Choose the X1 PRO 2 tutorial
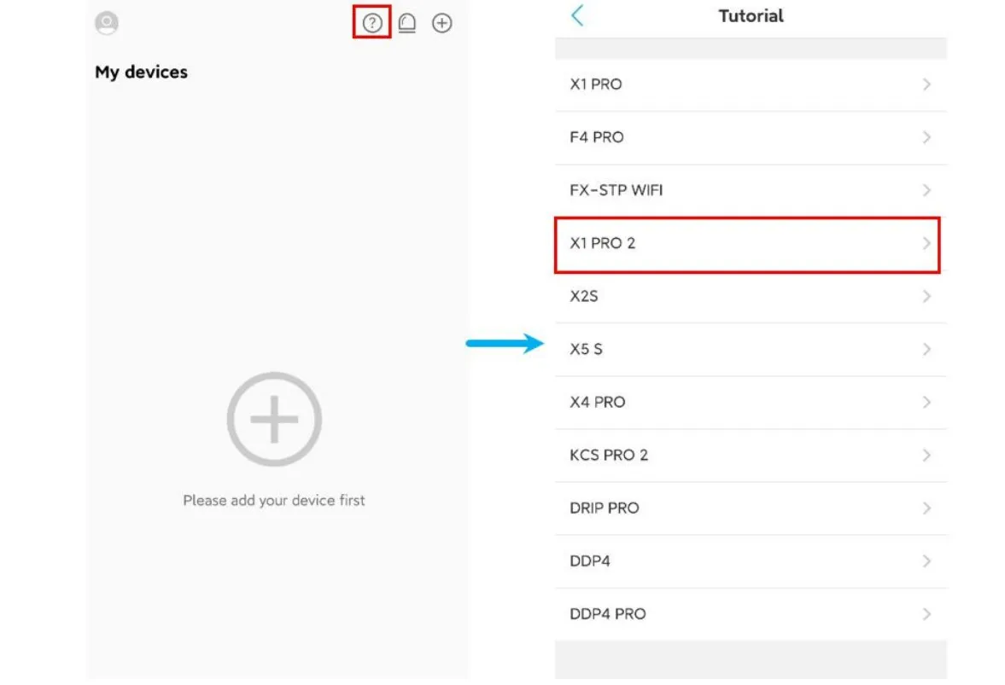Screen dimensions: 1005x685 (x=603, y=243)
